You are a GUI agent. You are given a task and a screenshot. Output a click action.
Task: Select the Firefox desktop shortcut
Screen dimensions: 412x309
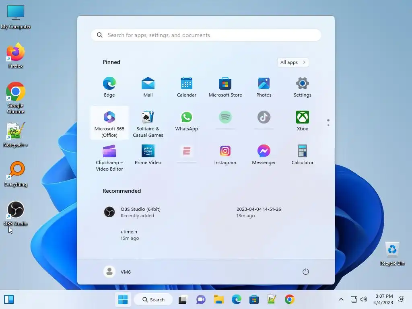pos(16,56)
